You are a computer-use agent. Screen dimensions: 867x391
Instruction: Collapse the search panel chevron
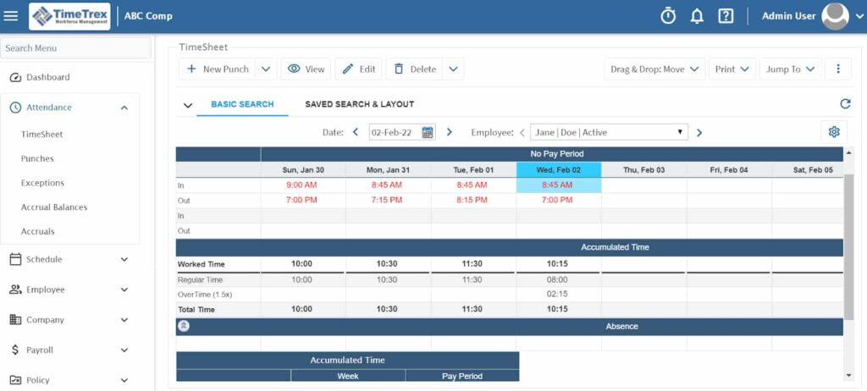pyautogui.click(x=188, y=105)
